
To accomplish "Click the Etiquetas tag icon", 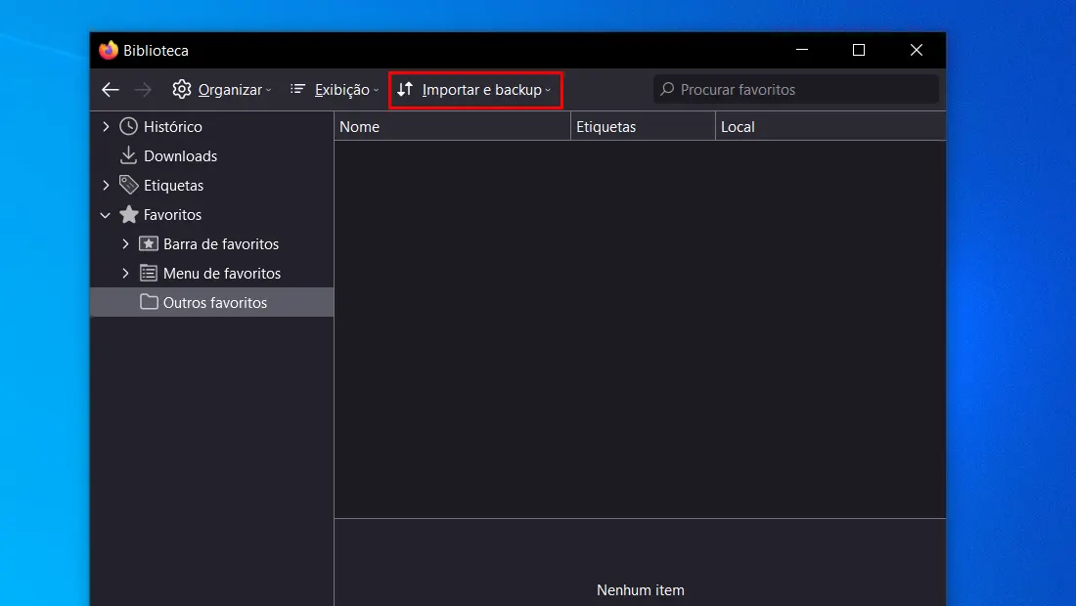I will tap(128, 185).
